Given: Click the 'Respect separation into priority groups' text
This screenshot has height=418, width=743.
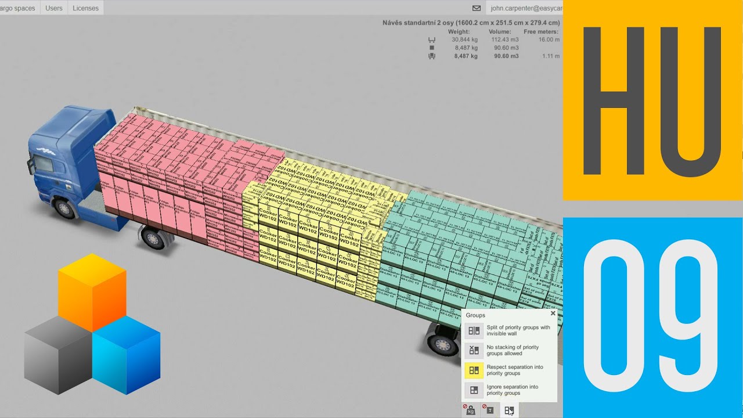Looking at the screenshot, I should coord(515,370).
